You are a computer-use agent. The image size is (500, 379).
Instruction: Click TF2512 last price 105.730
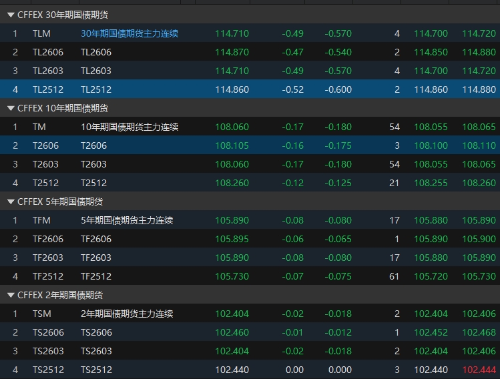[232, 276]
